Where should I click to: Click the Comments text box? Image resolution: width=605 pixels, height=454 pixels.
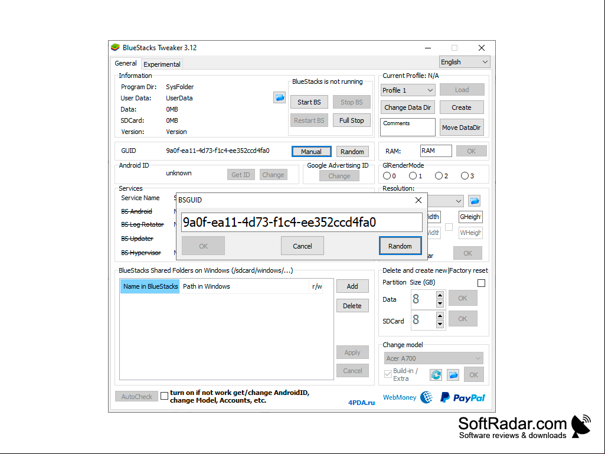(x=408, y=127)
